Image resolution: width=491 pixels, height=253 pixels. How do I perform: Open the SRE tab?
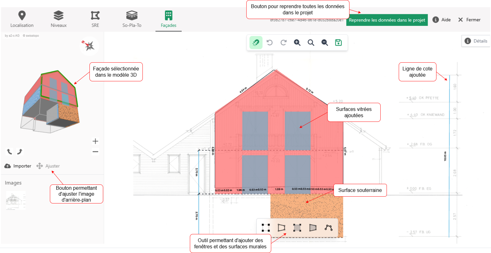pos(95,19)
